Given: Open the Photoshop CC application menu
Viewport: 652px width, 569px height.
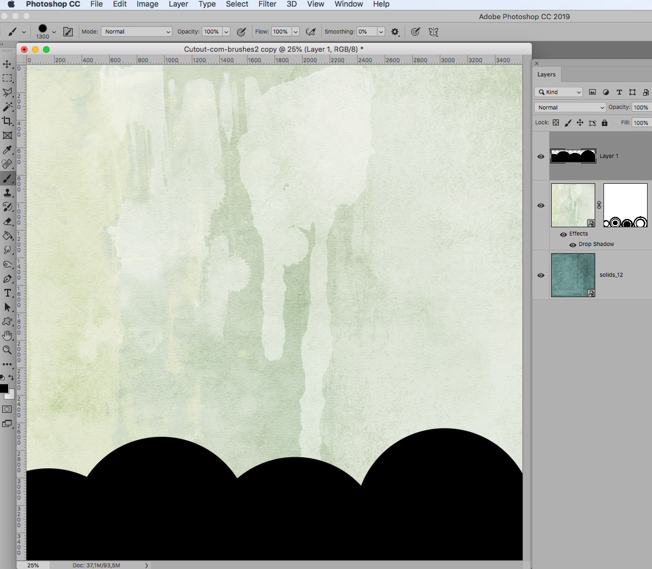Looking at the screenshot, I should pos(53,4).
